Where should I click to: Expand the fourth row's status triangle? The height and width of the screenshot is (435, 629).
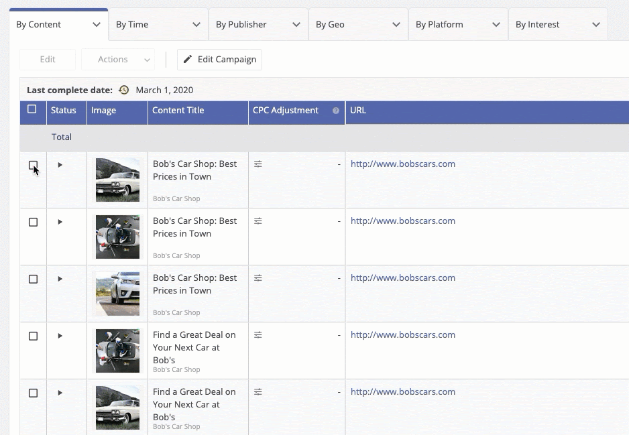point(60,335)
